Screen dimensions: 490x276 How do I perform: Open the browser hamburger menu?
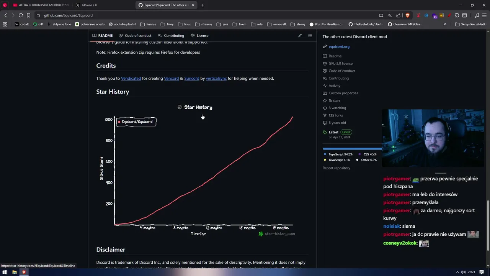point(485,15)
